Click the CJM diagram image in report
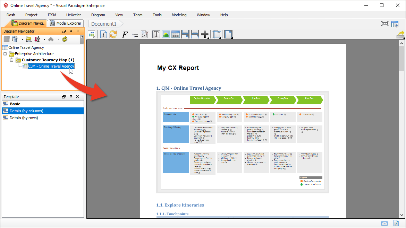The height and width of the screenshot is (228, 406). click(243, 142)
